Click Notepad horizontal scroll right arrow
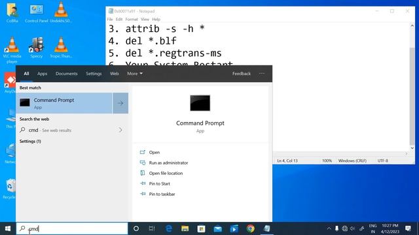419x235 pixels. (x=406, y=154)
